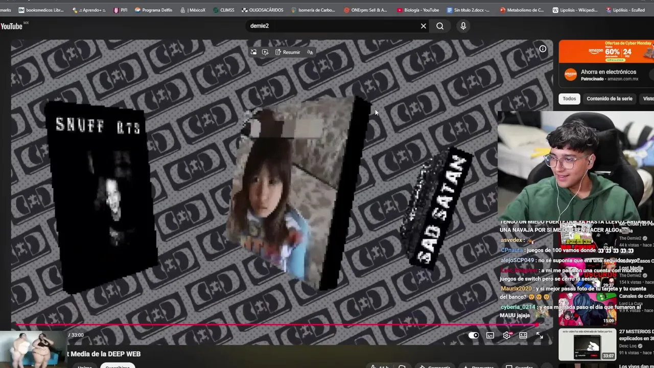Image resolution: width=654 pixels, height=368 pixels.
Task: Click the Suscribirse button
Action: coord(118,366)
